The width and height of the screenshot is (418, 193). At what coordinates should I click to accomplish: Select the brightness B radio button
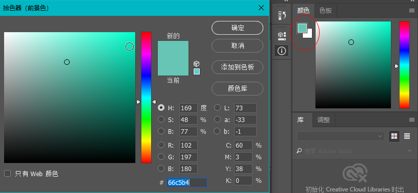(161, 131)
